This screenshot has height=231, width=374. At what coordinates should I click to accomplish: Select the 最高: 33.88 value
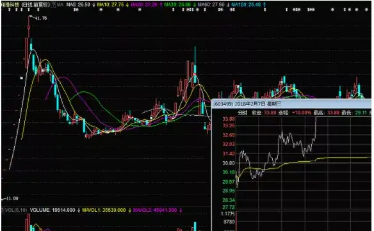pyautogui.click(x=327, y=113)
